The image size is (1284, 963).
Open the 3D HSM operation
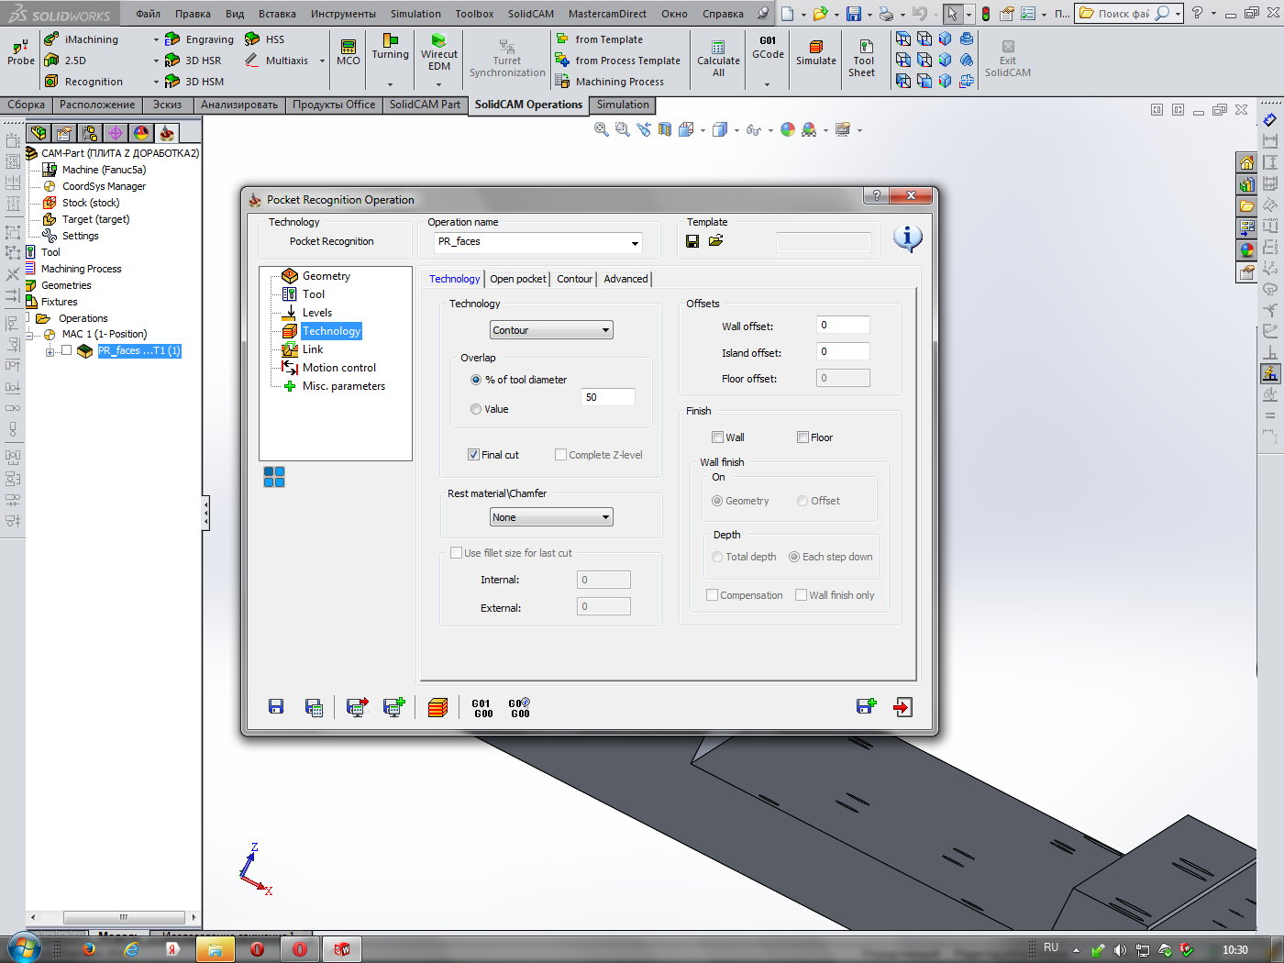tap(194, 82)
